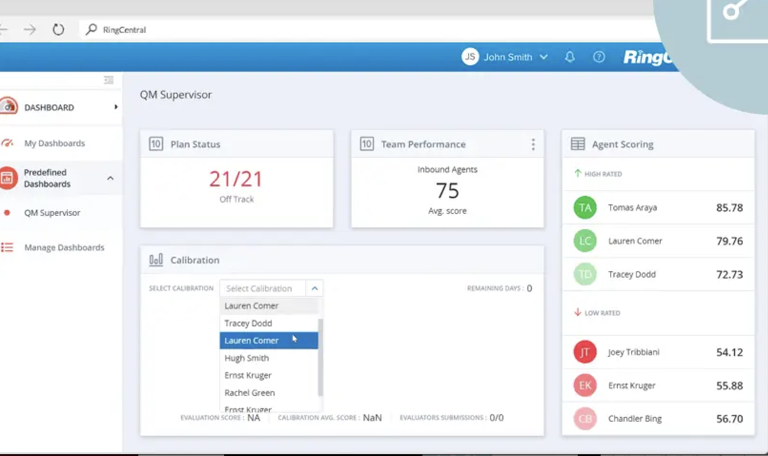Screen dimensions: 768x456
Task: Choose Ernst Kruger in calibration list
Action: tap(269, 375)
